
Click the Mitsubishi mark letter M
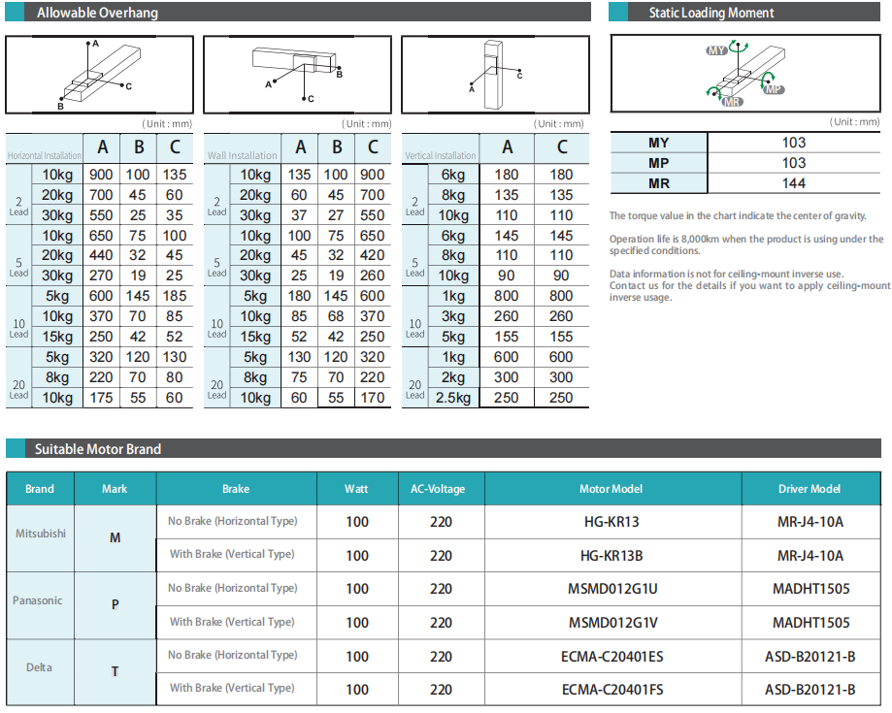point(115,537)
